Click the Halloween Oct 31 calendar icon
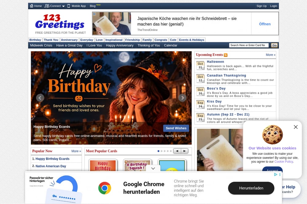307x204 pixels. point(200,65)
